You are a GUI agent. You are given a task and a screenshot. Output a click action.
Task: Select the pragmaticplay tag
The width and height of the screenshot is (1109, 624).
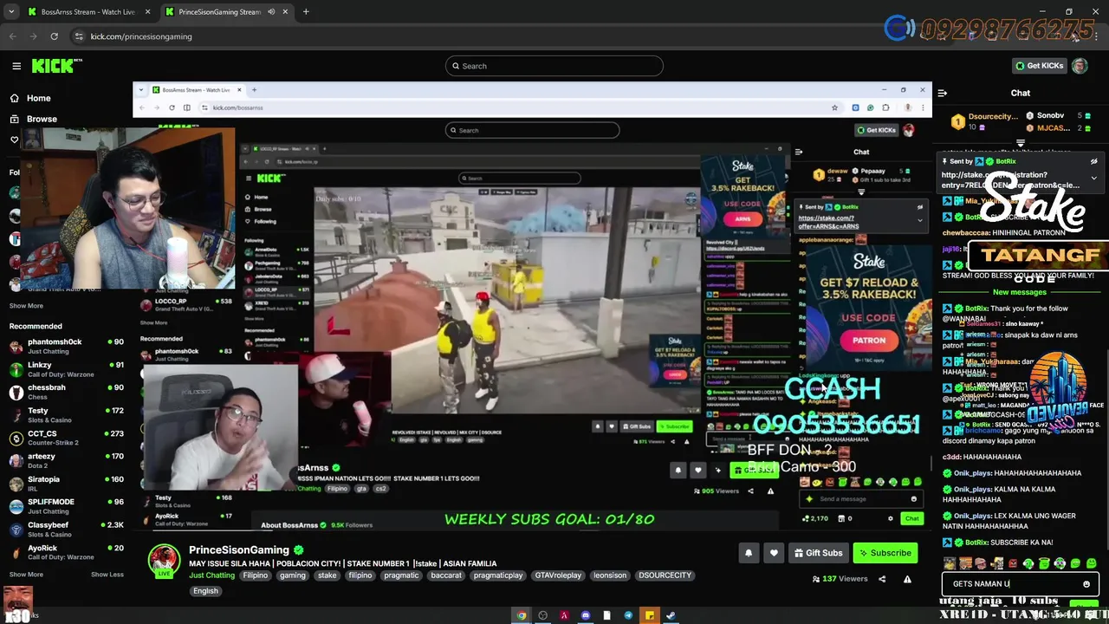497,575
